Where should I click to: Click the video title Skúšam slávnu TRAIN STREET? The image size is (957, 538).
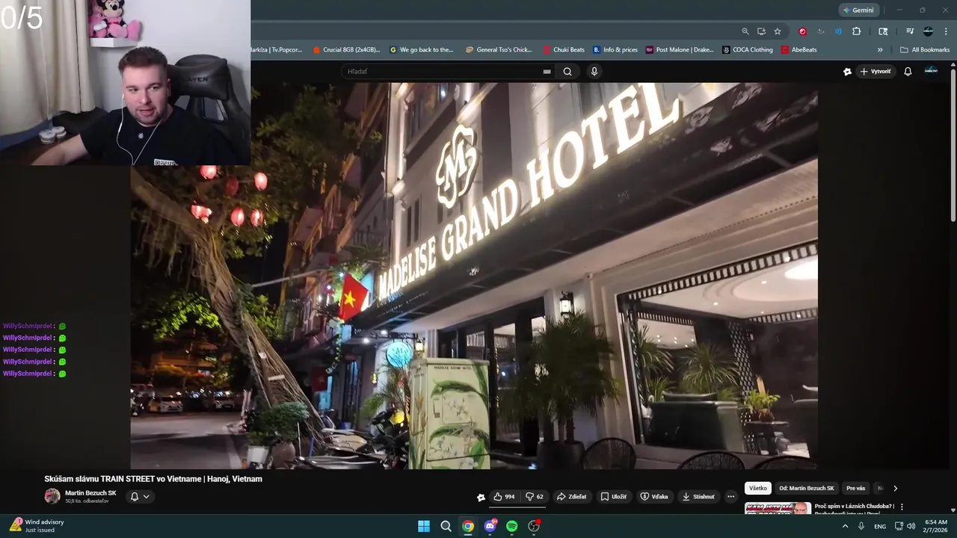pyautogui.click(x=153, y=479)
